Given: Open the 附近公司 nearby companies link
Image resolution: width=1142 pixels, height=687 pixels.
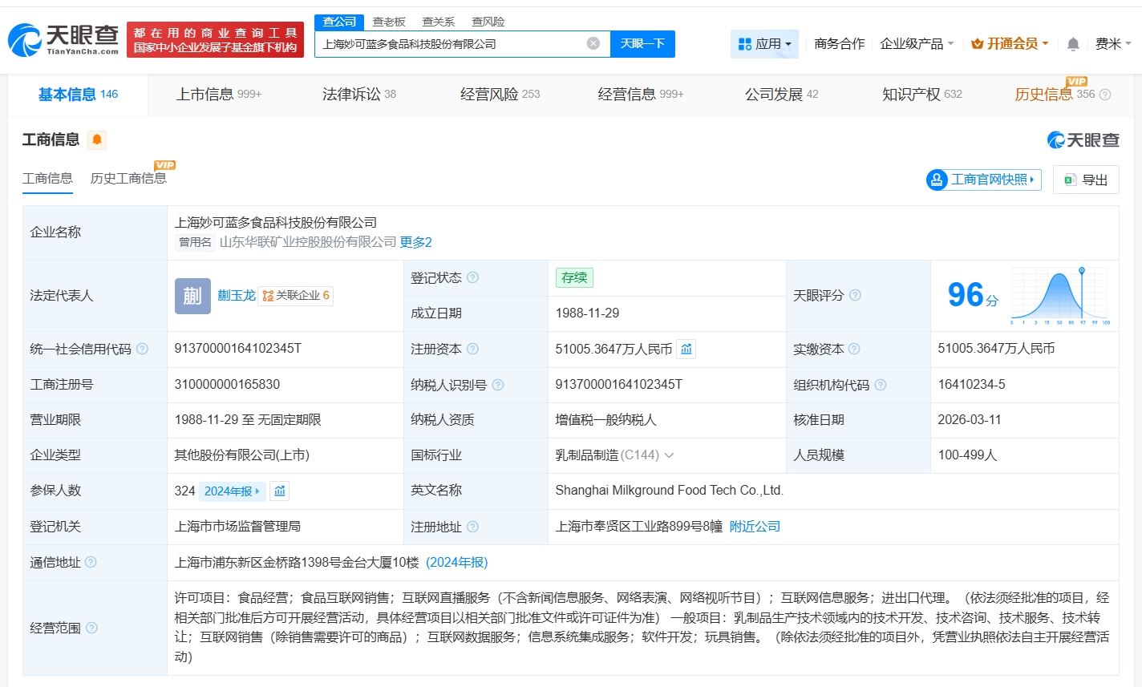Looking at the screenshot, I should tap(754, 527).
